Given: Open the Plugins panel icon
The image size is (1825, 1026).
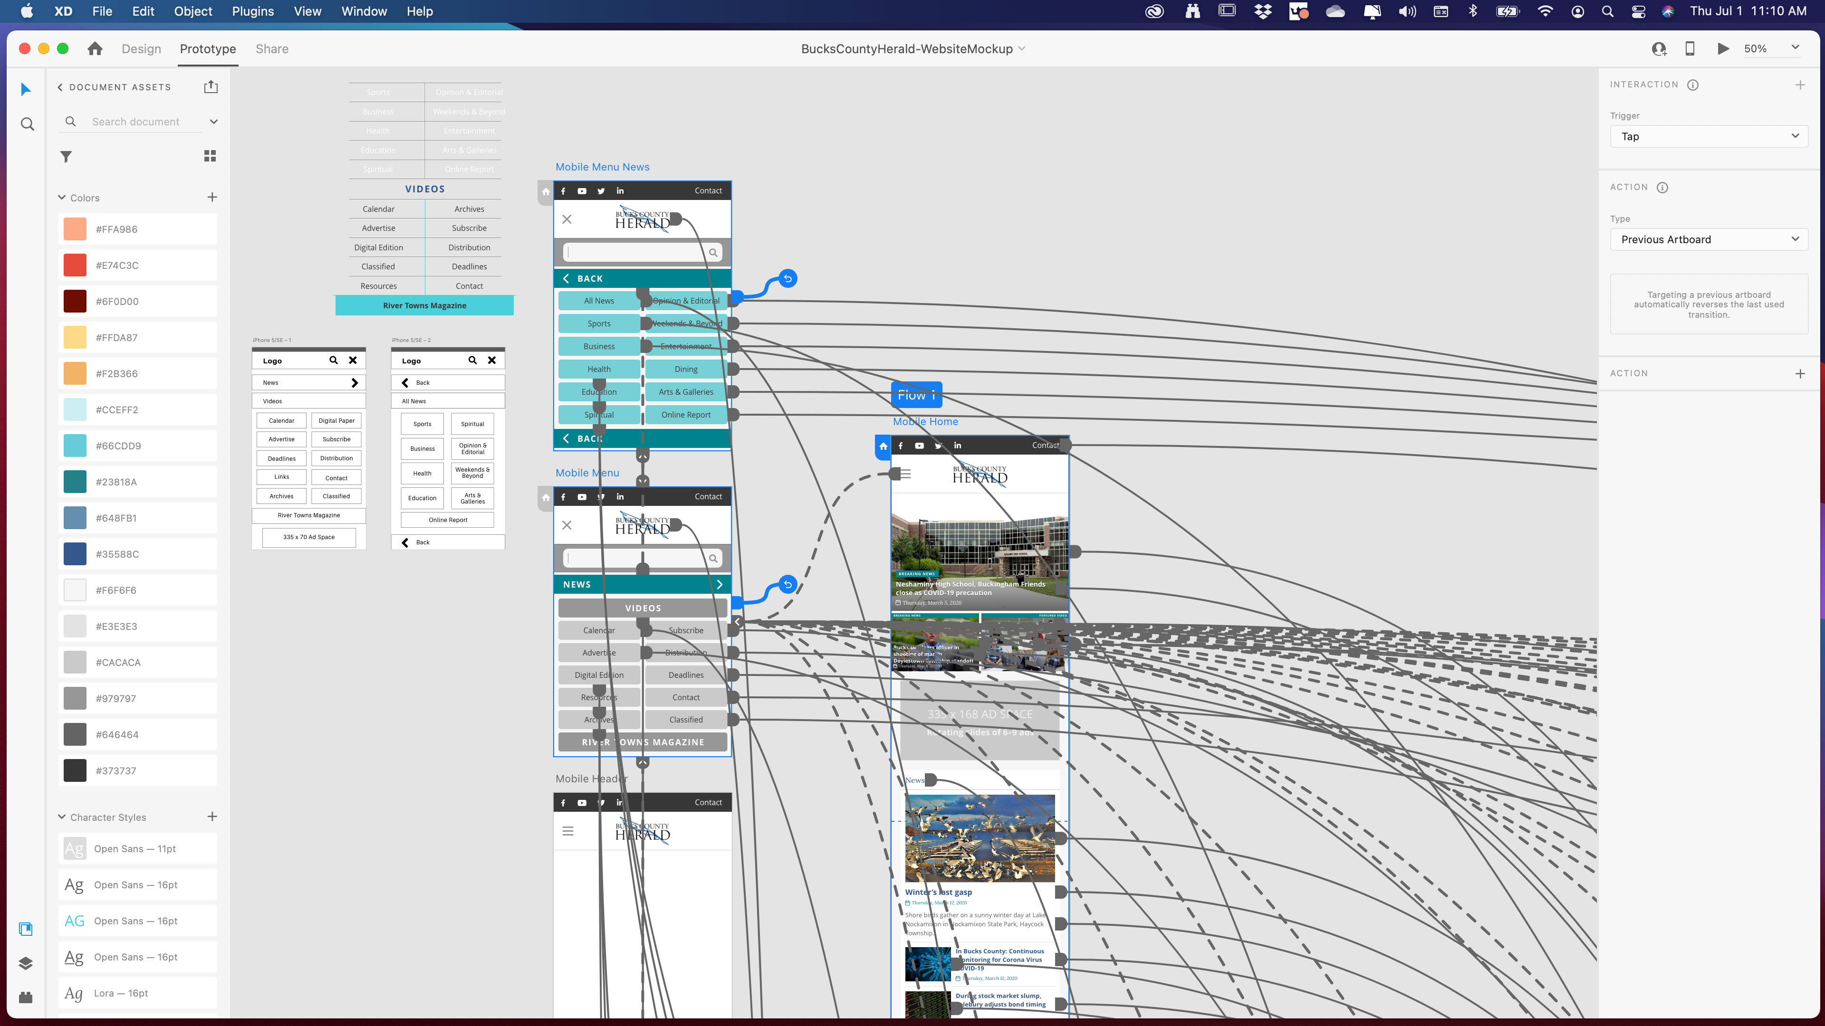Looking at the screenshot, I should point(26,997).
